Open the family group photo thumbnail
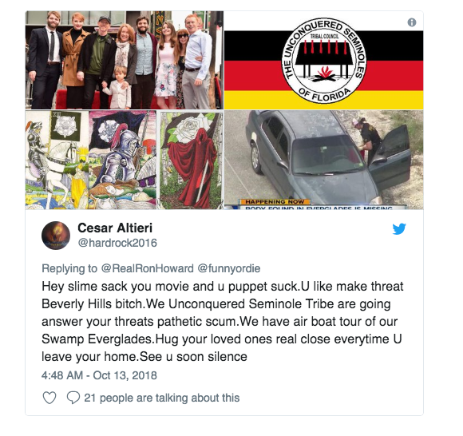The height and width of the screenshot is (436, 463). pyautogui.click(x=125, y=60)
